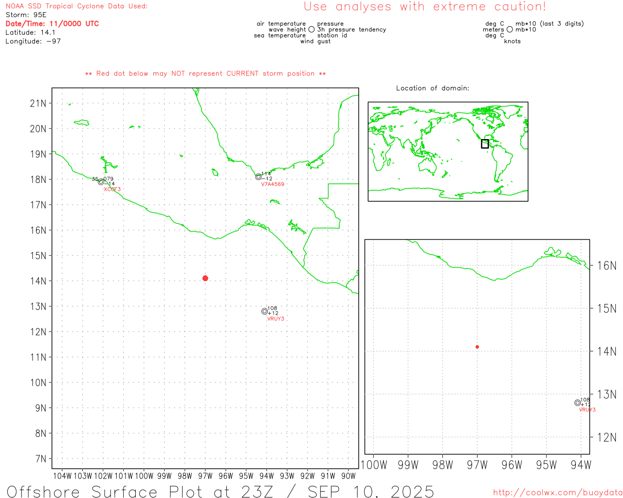Click the red V7A4569 station ID label
Screen dimensions: 623x498
273,184
